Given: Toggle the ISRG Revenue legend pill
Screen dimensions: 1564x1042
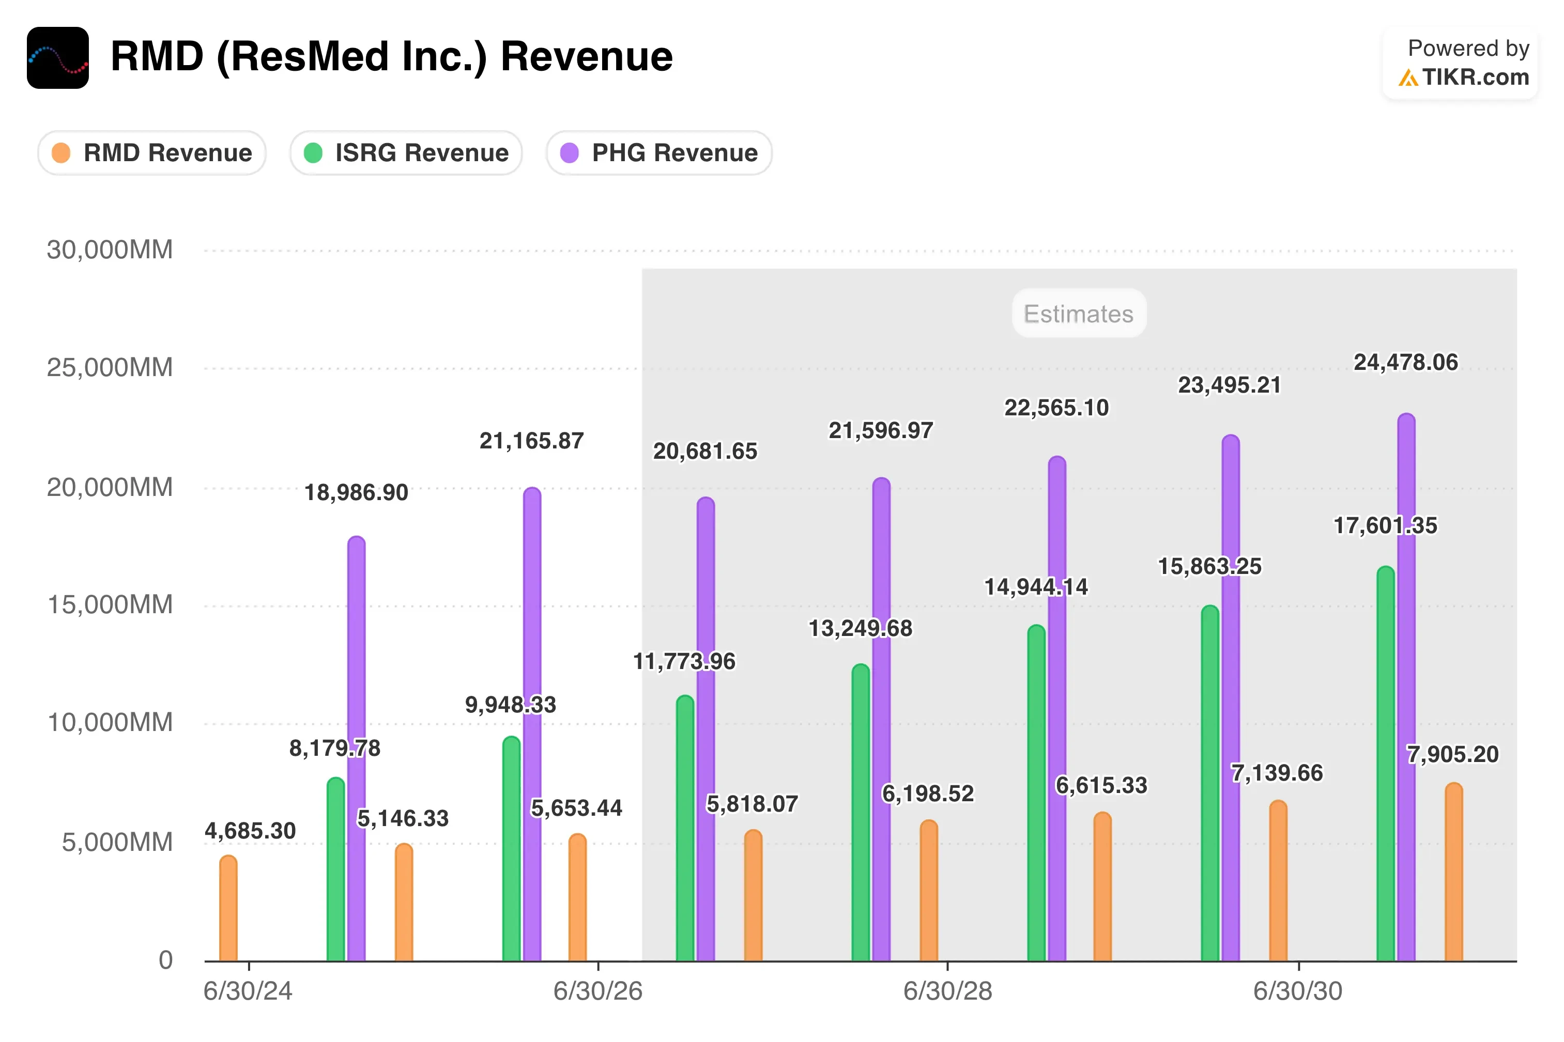Looking at the screenshot, I should click(406, 153).
